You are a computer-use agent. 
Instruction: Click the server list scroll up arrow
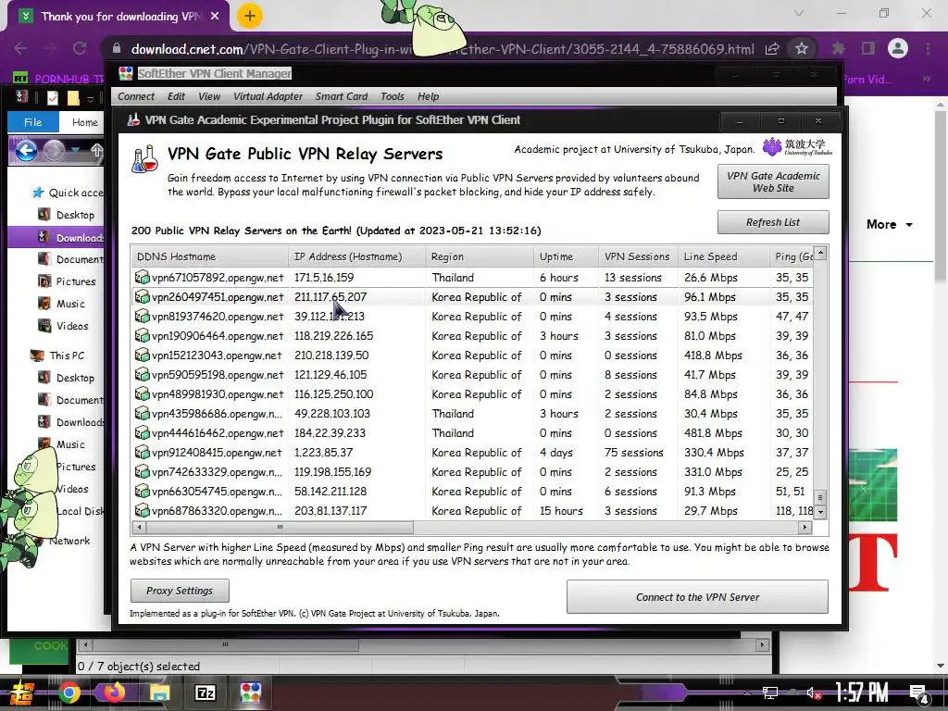point(820,252)
